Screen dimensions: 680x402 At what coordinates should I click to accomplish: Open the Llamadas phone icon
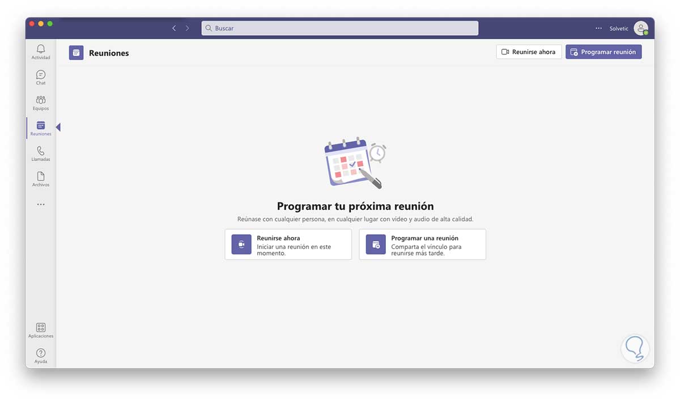pos(41,151)
